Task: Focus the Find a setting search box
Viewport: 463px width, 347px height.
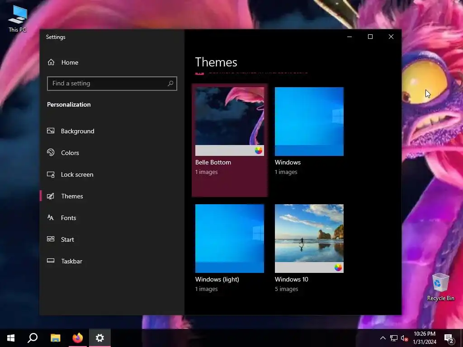Action: [112, 84]
